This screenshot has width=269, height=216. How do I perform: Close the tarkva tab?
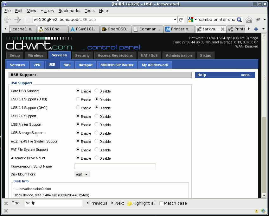(x=223, y=29)
